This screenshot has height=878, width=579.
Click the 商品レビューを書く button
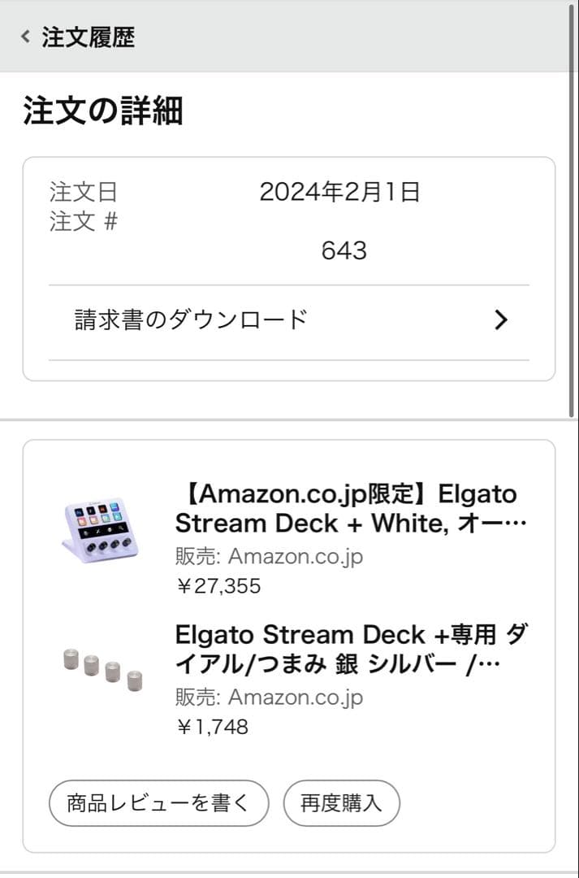point(159,802)
